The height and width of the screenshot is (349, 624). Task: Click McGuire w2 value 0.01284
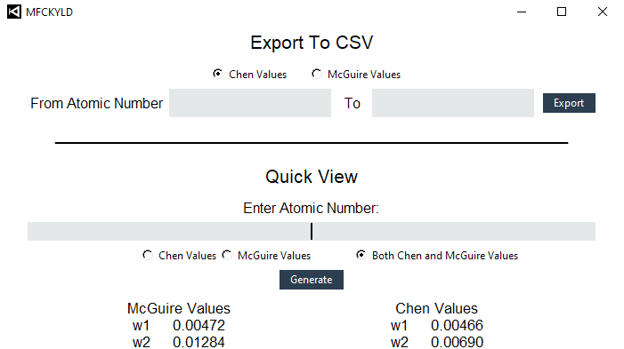coord(199,342)
